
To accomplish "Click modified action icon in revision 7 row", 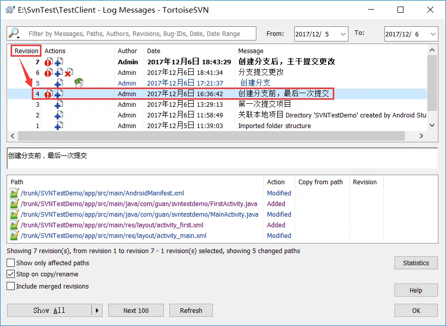I will tap(49, 62).
